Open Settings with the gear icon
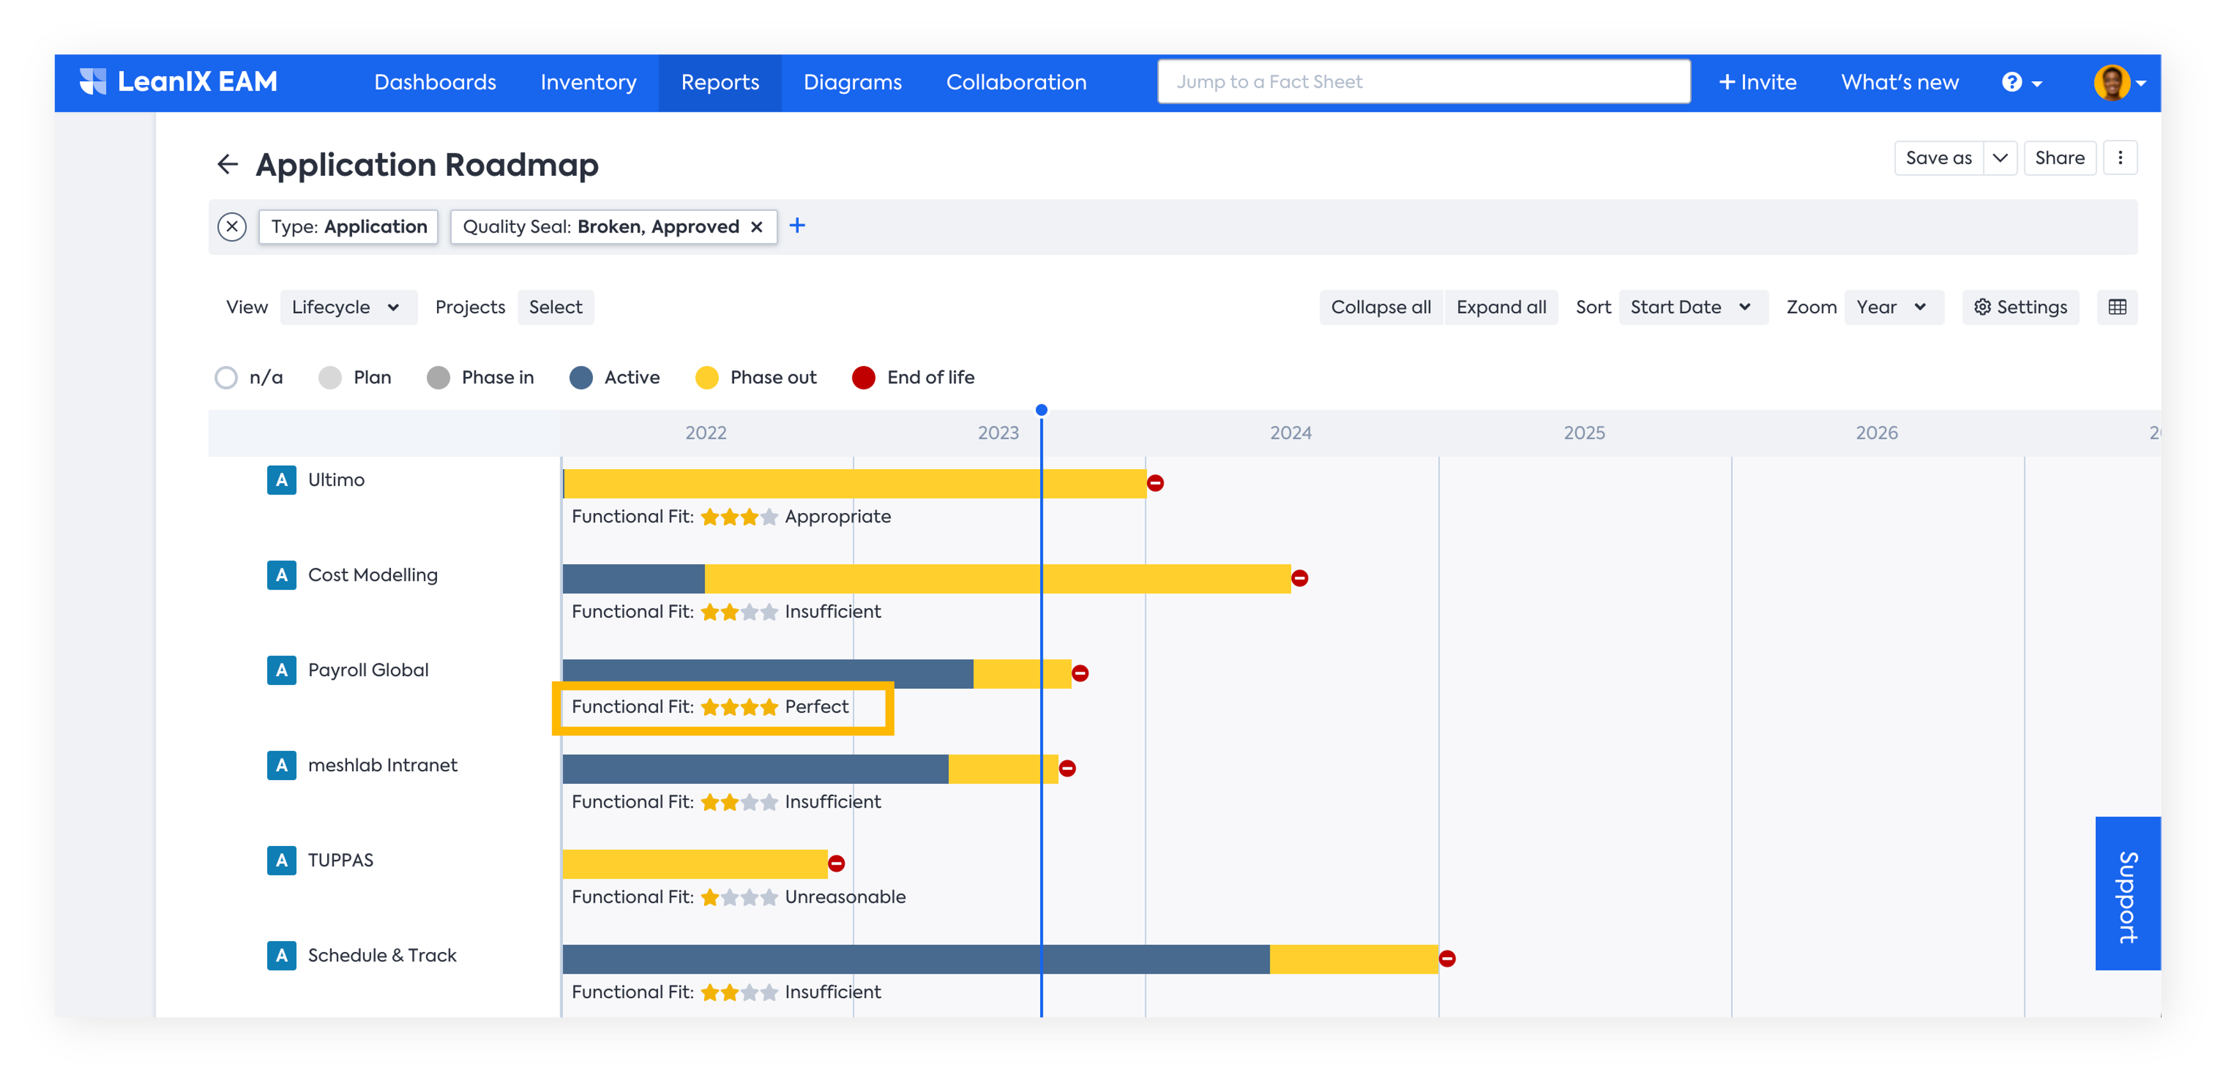This screenshot has height=1083, width=2228. tap(2020, 307)
